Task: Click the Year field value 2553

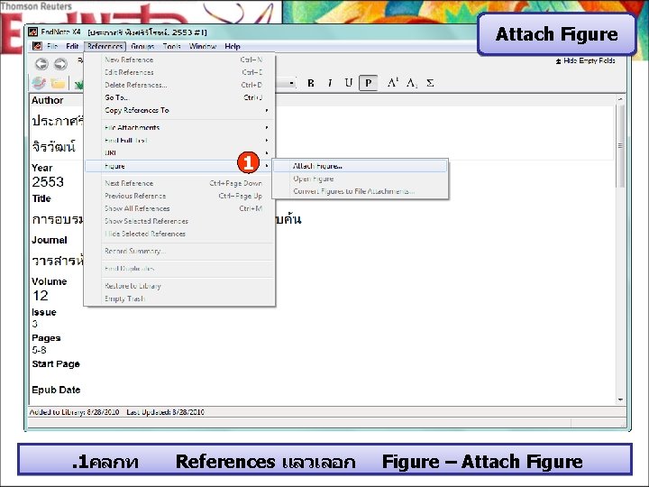Action: [x=48, y=182]
